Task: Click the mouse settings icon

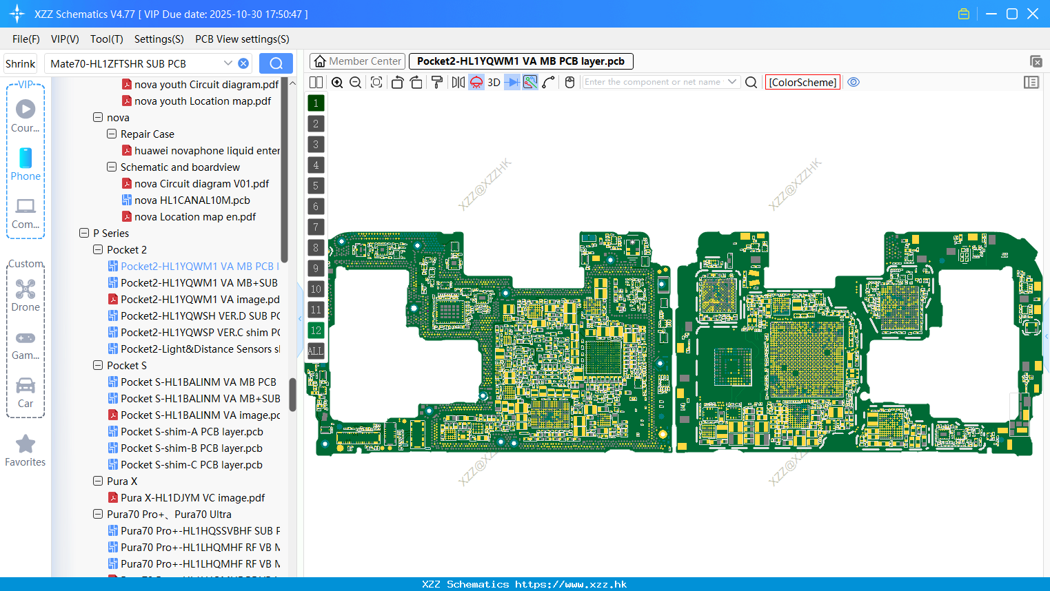Action: 569,82
